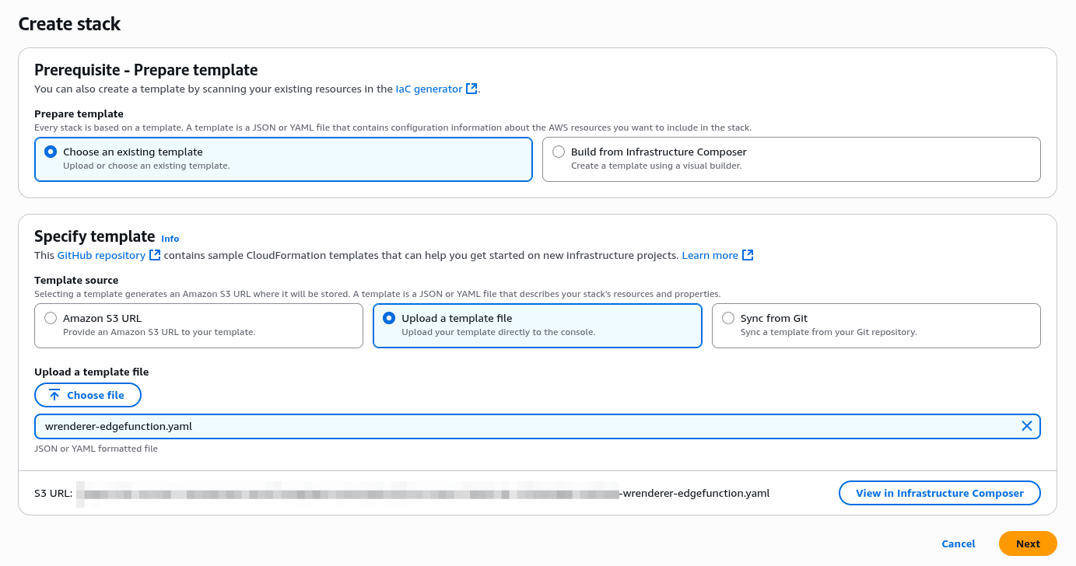This screenshot has width=1076, height=566.
Task: Click the Cancel button
Action: pos(958,543)
